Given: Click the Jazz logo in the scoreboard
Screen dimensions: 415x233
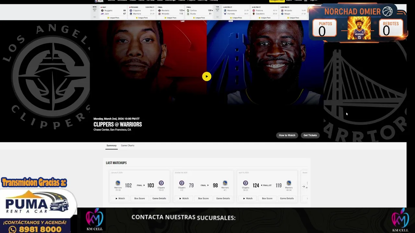Looking at the screenshot, I should 102,14.
